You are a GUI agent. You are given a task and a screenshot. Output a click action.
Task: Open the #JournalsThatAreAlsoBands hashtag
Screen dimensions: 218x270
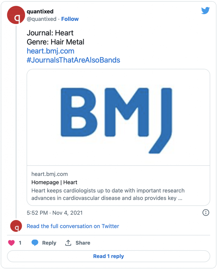(73, 60)
